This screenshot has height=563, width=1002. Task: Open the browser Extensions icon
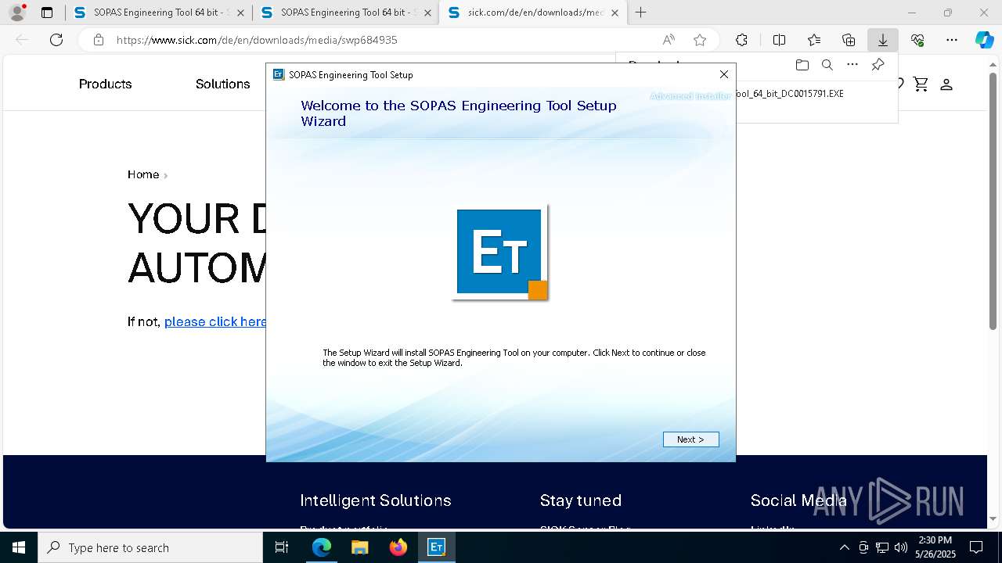pos(741,40)
